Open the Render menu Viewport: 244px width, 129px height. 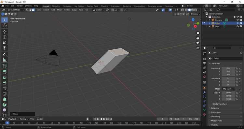[x=20, y=6]
